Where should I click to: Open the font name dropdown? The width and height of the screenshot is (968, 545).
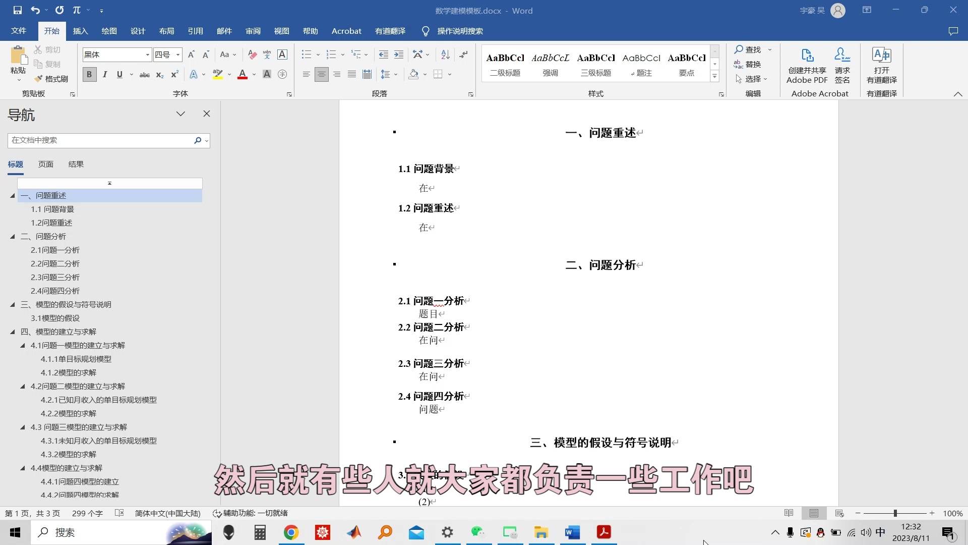click(x=147, y=54)
